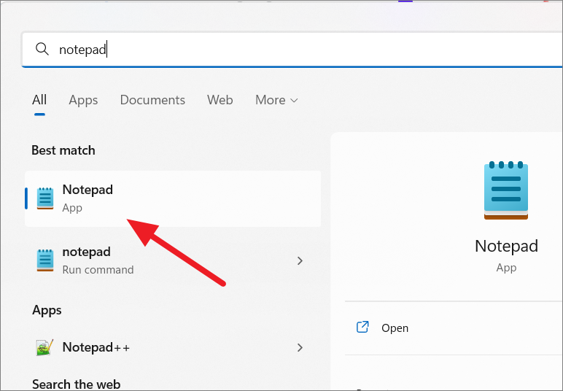Focus the search box containing notepad

pos(292,49)
